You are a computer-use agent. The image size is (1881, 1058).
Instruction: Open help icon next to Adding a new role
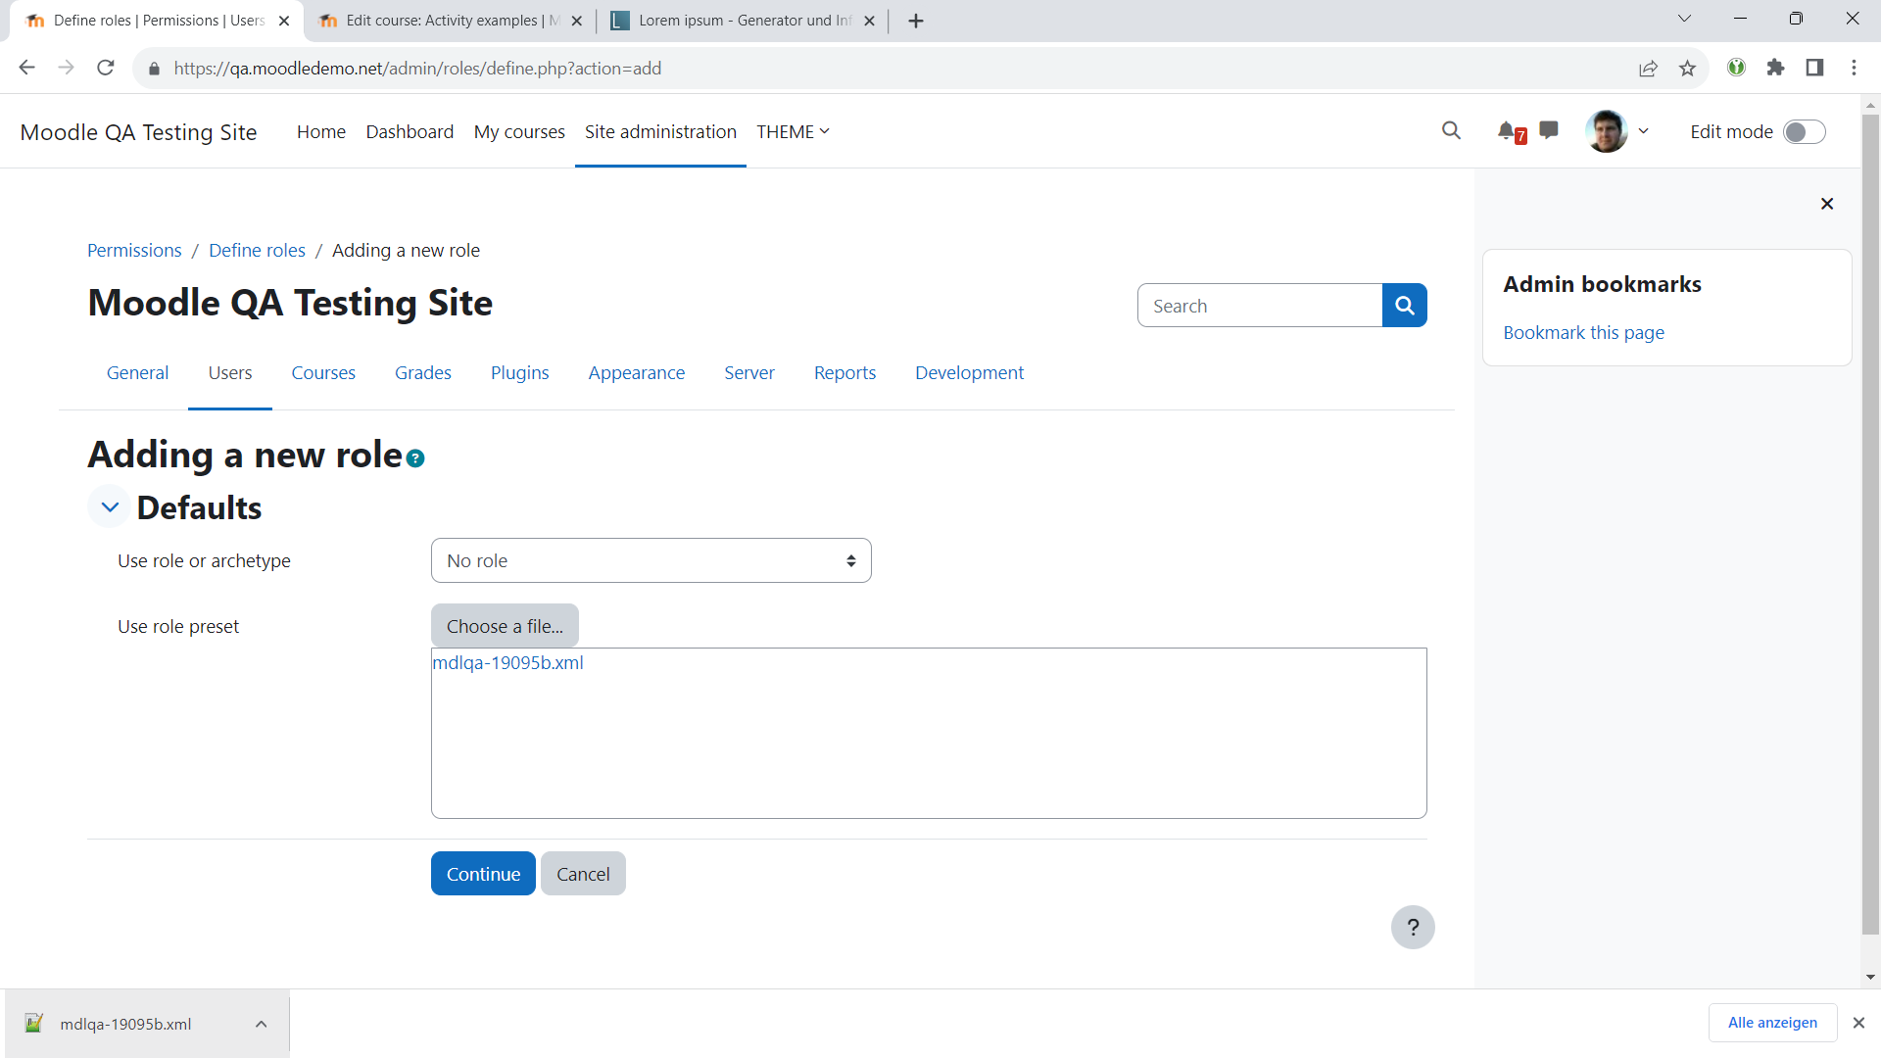tap(415, 458)
